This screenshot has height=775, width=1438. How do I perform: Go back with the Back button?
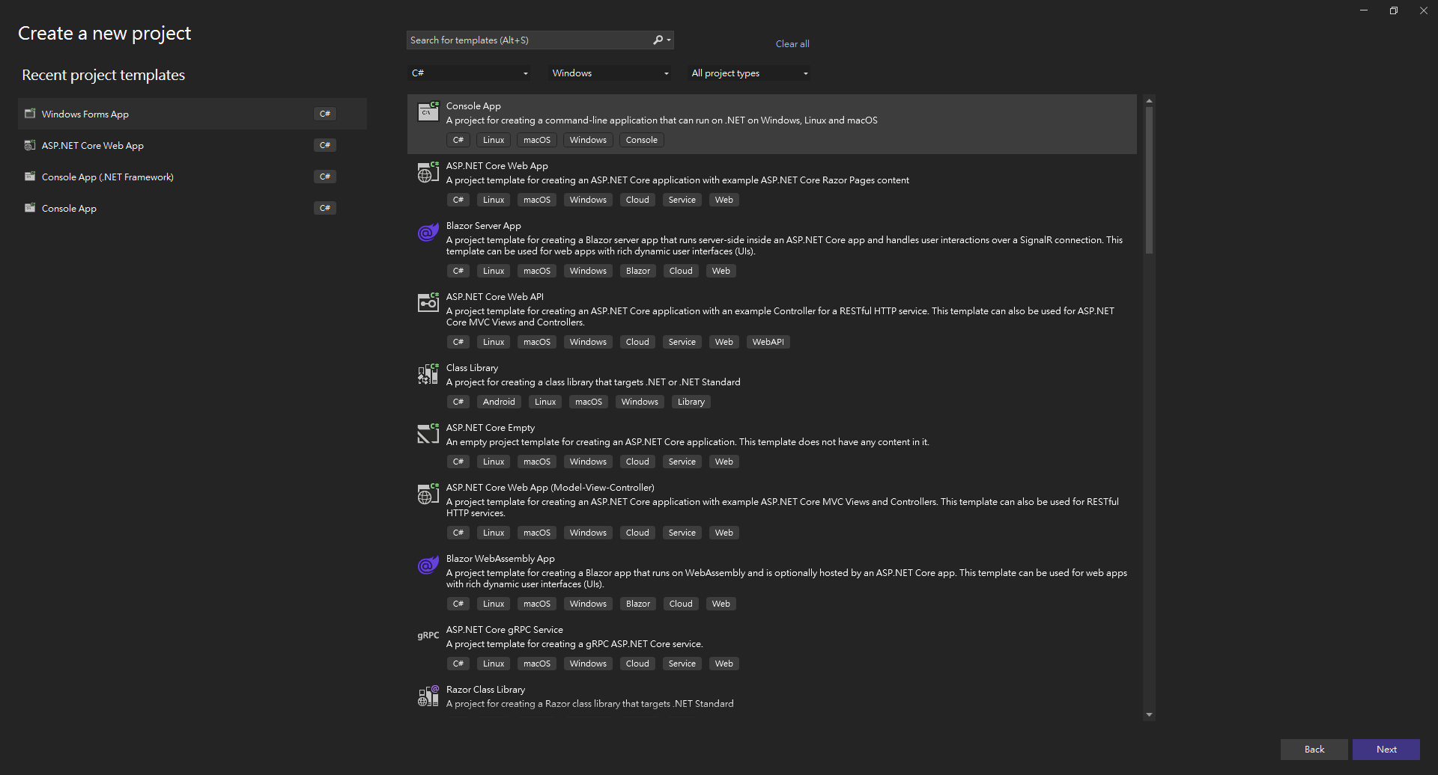point(1314,749)
